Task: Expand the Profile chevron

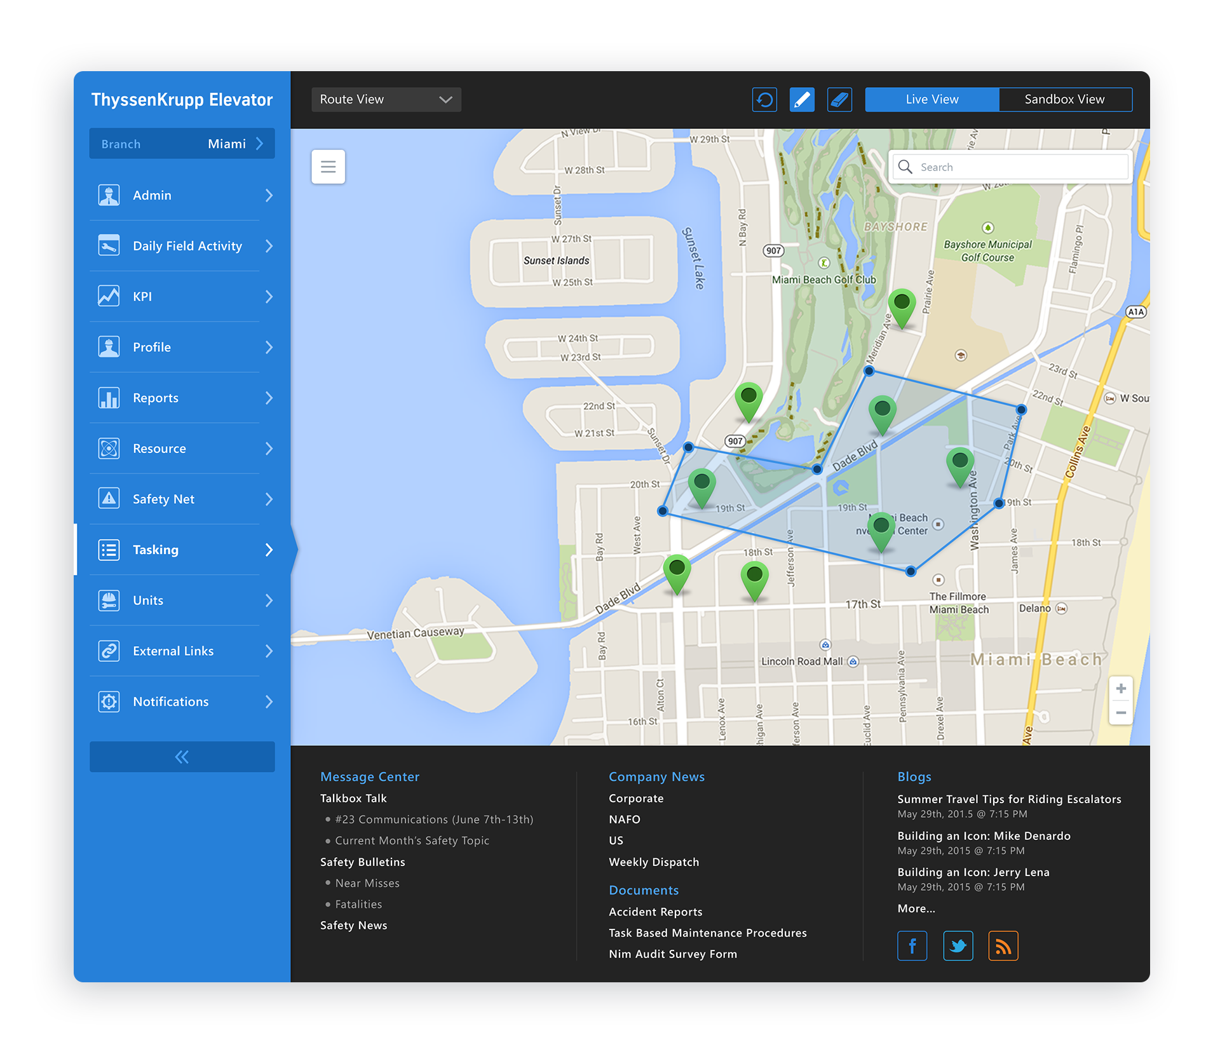Action: tap(269, 347)
